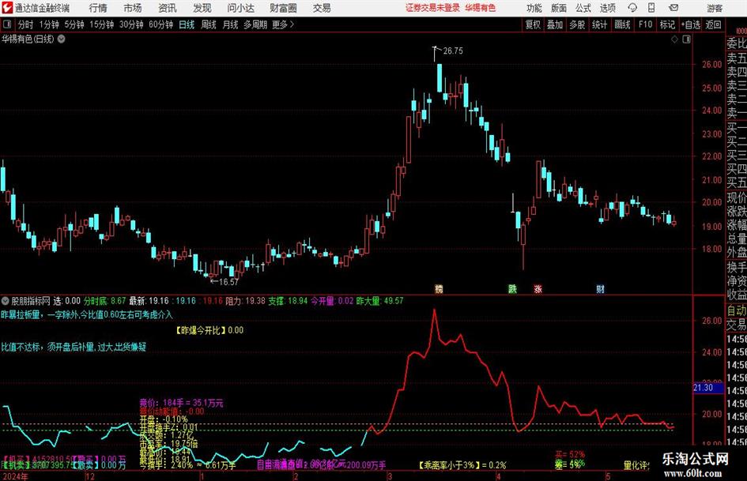Click the 游客 user account button
This screenshot has height=481, width=747.
714,8
